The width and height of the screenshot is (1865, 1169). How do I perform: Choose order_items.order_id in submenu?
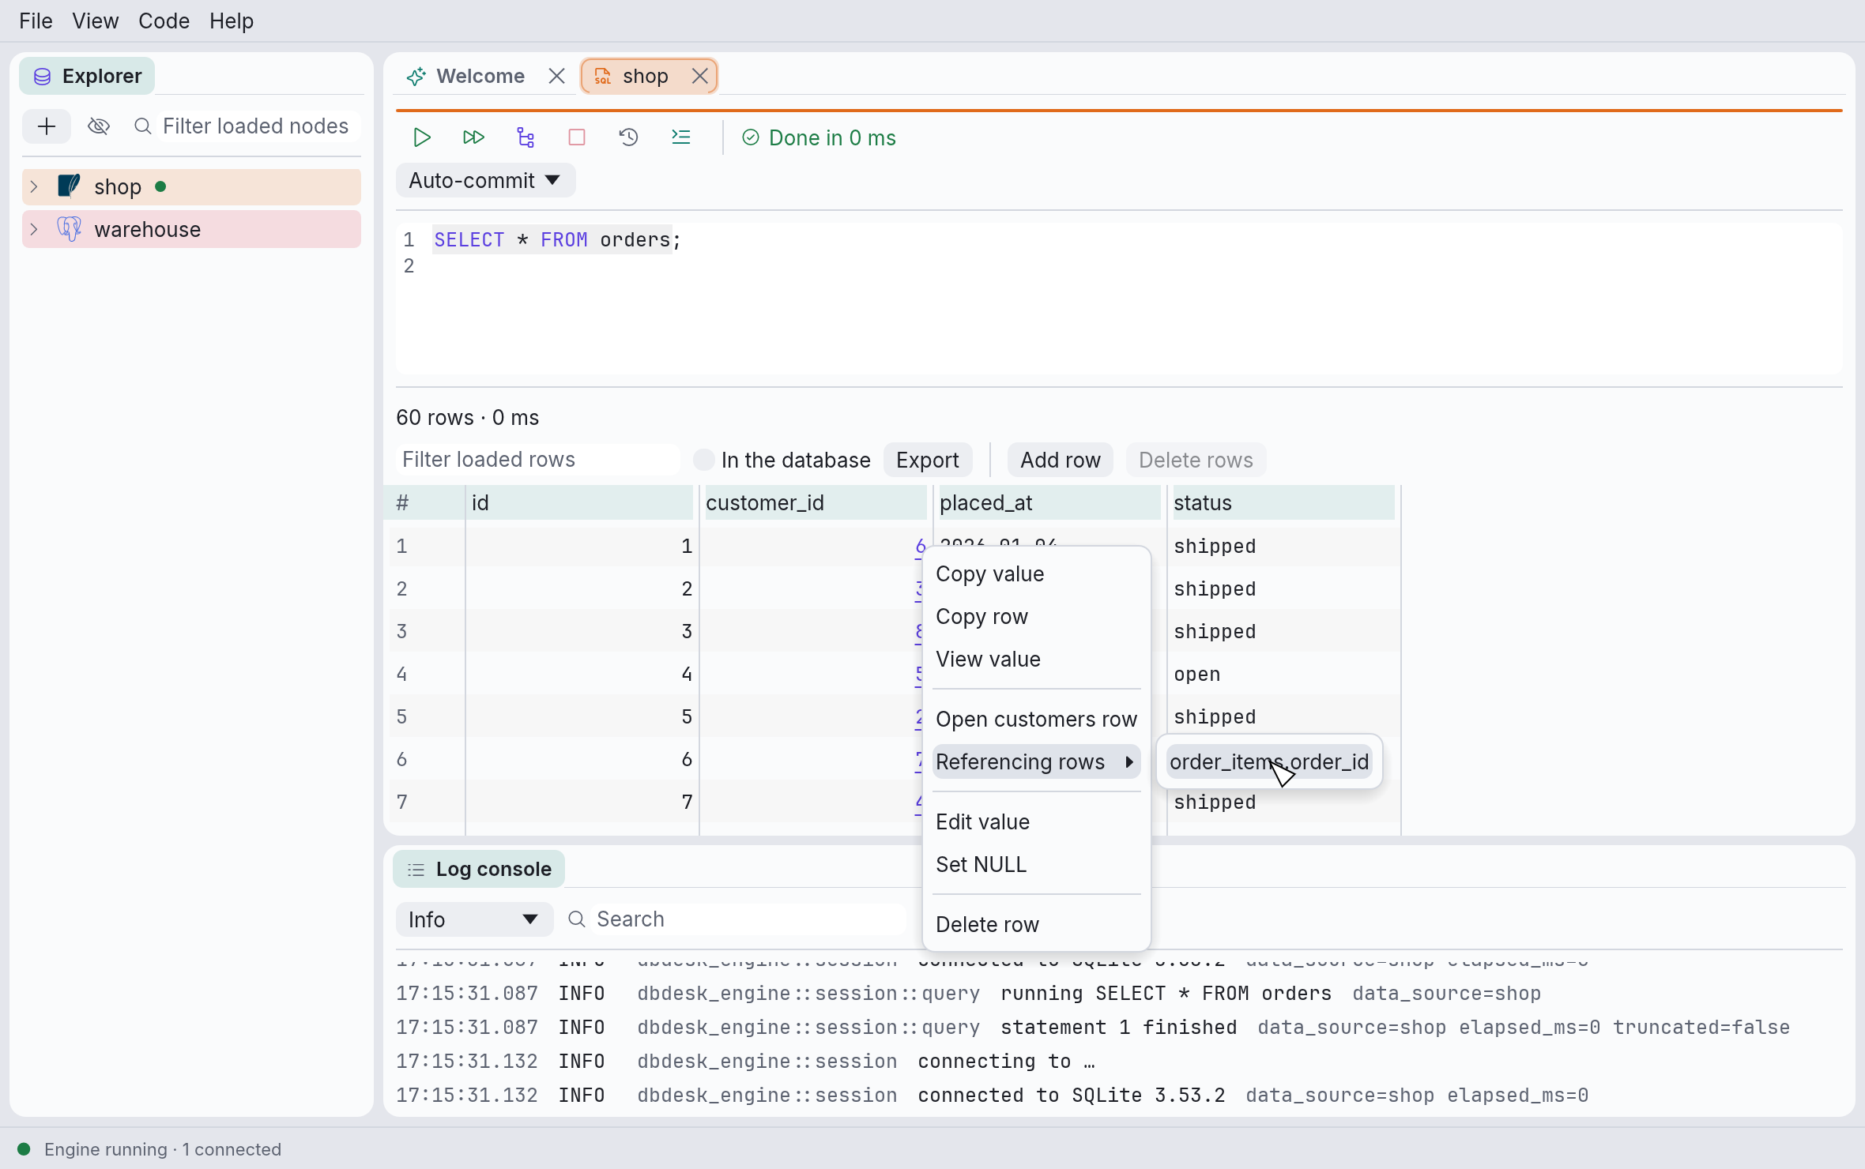pos(1269,761)
